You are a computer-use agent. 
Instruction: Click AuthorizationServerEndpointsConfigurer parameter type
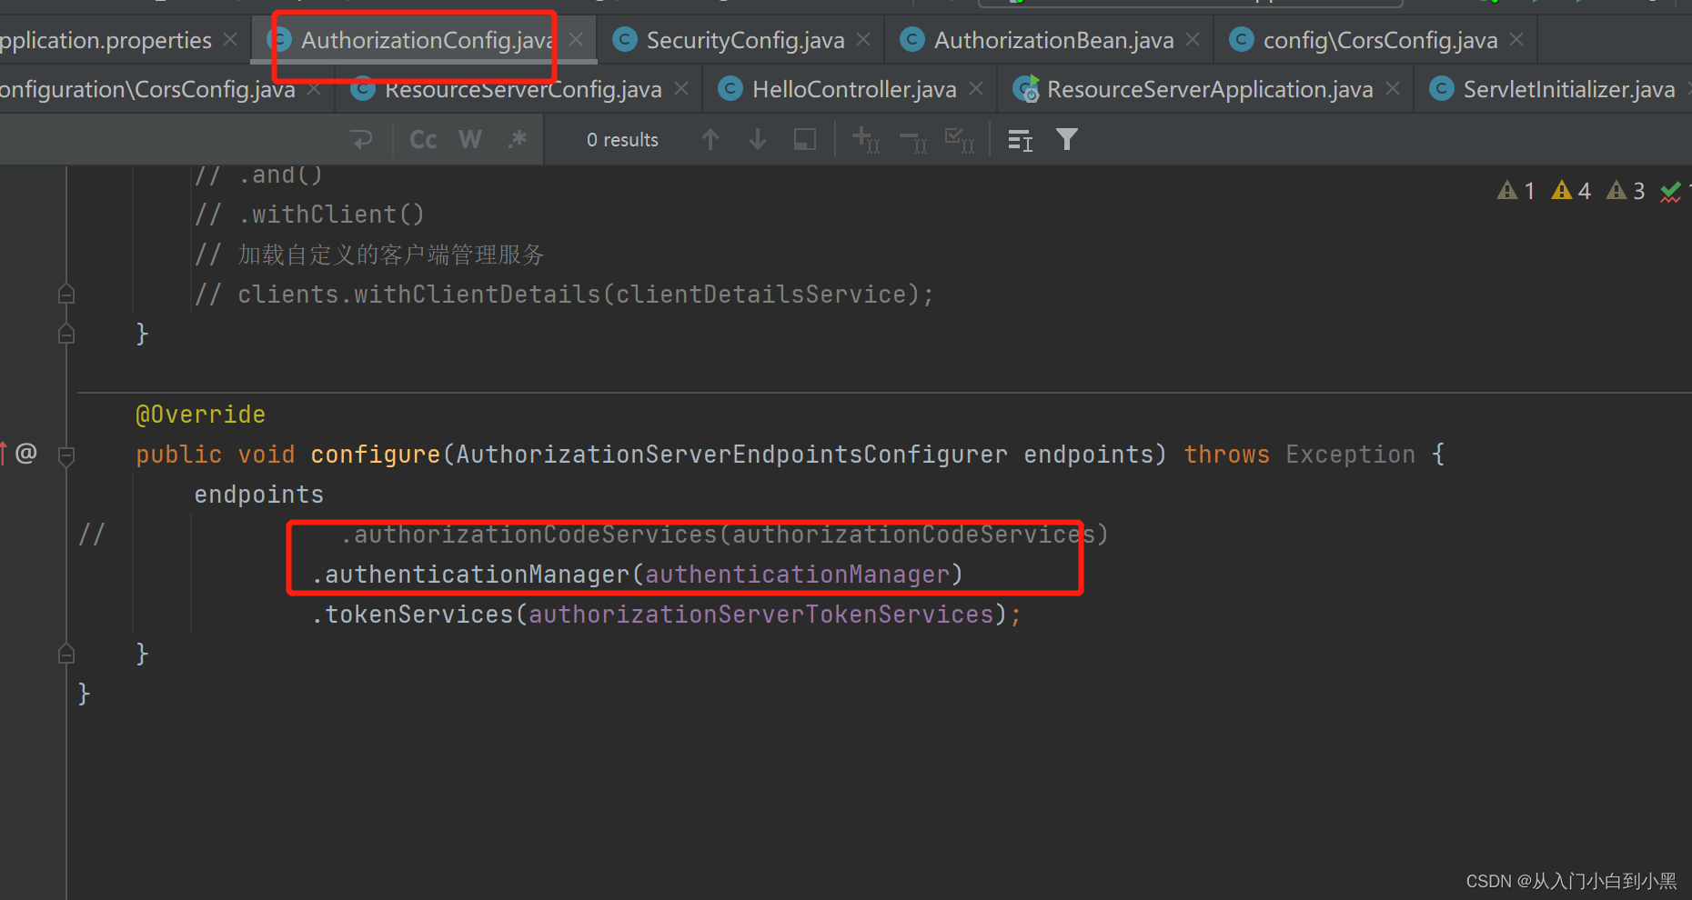point(731,455)
